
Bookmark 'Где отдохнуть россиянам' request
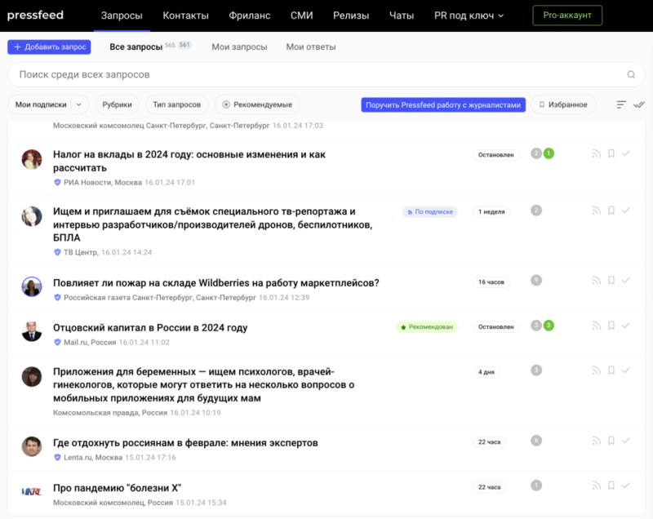(611, 441)
